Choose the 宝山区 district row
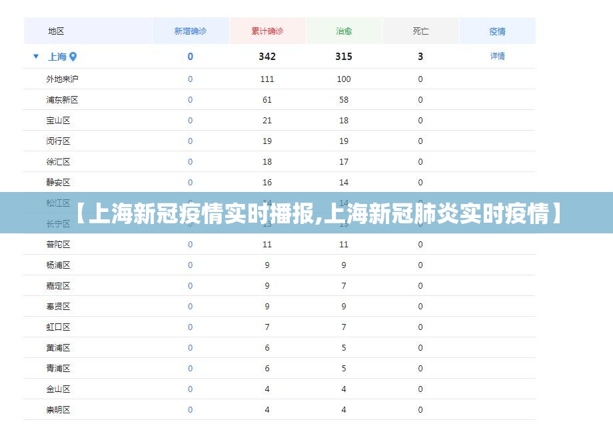Screen dimensions: 613x426 click(58, 121)
